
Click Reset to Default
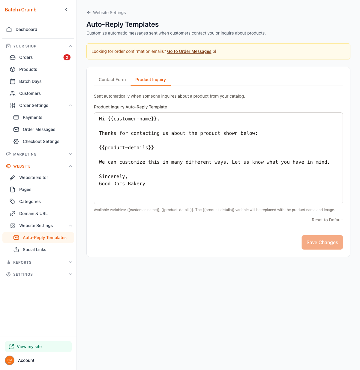pos(327,220)
